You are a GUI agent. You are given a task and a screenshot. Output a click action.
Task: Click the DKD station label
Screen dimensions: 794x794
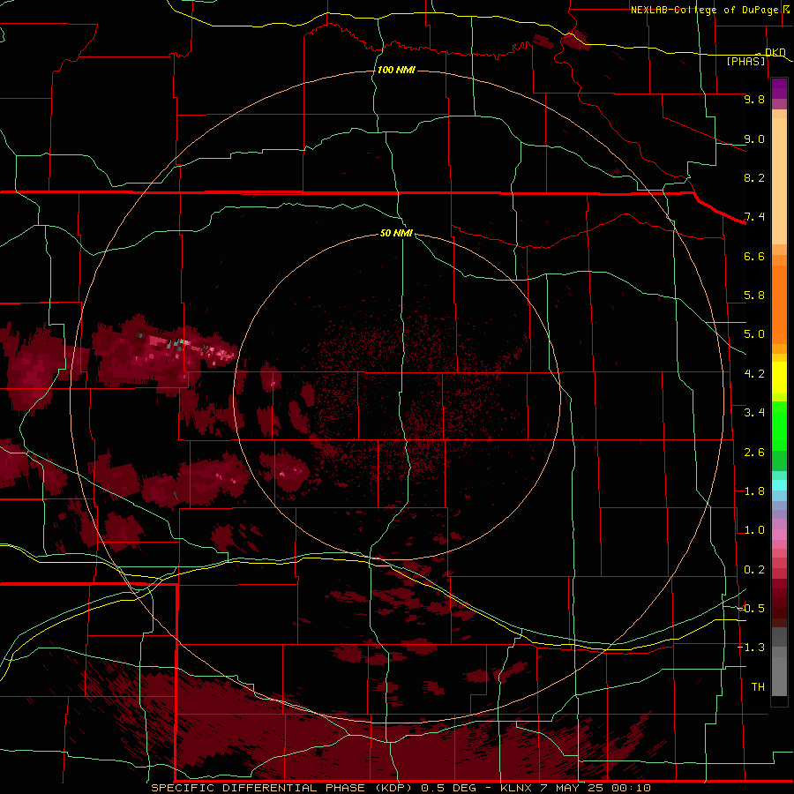[x=775, y=53]
